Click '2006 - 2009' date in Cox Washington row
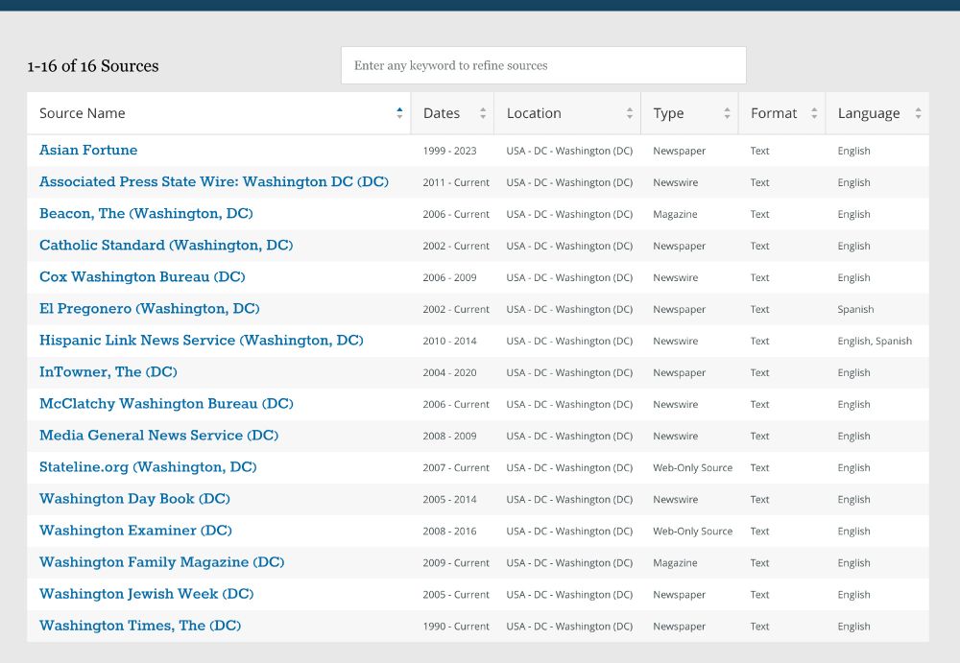Image resolution: width=960 pixels, height=663 pixels. (449, 277)
